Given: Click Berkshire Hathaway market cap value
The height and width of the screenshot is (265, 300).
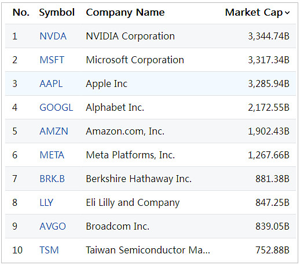Looking at the screenshot, I should point(272,179).
